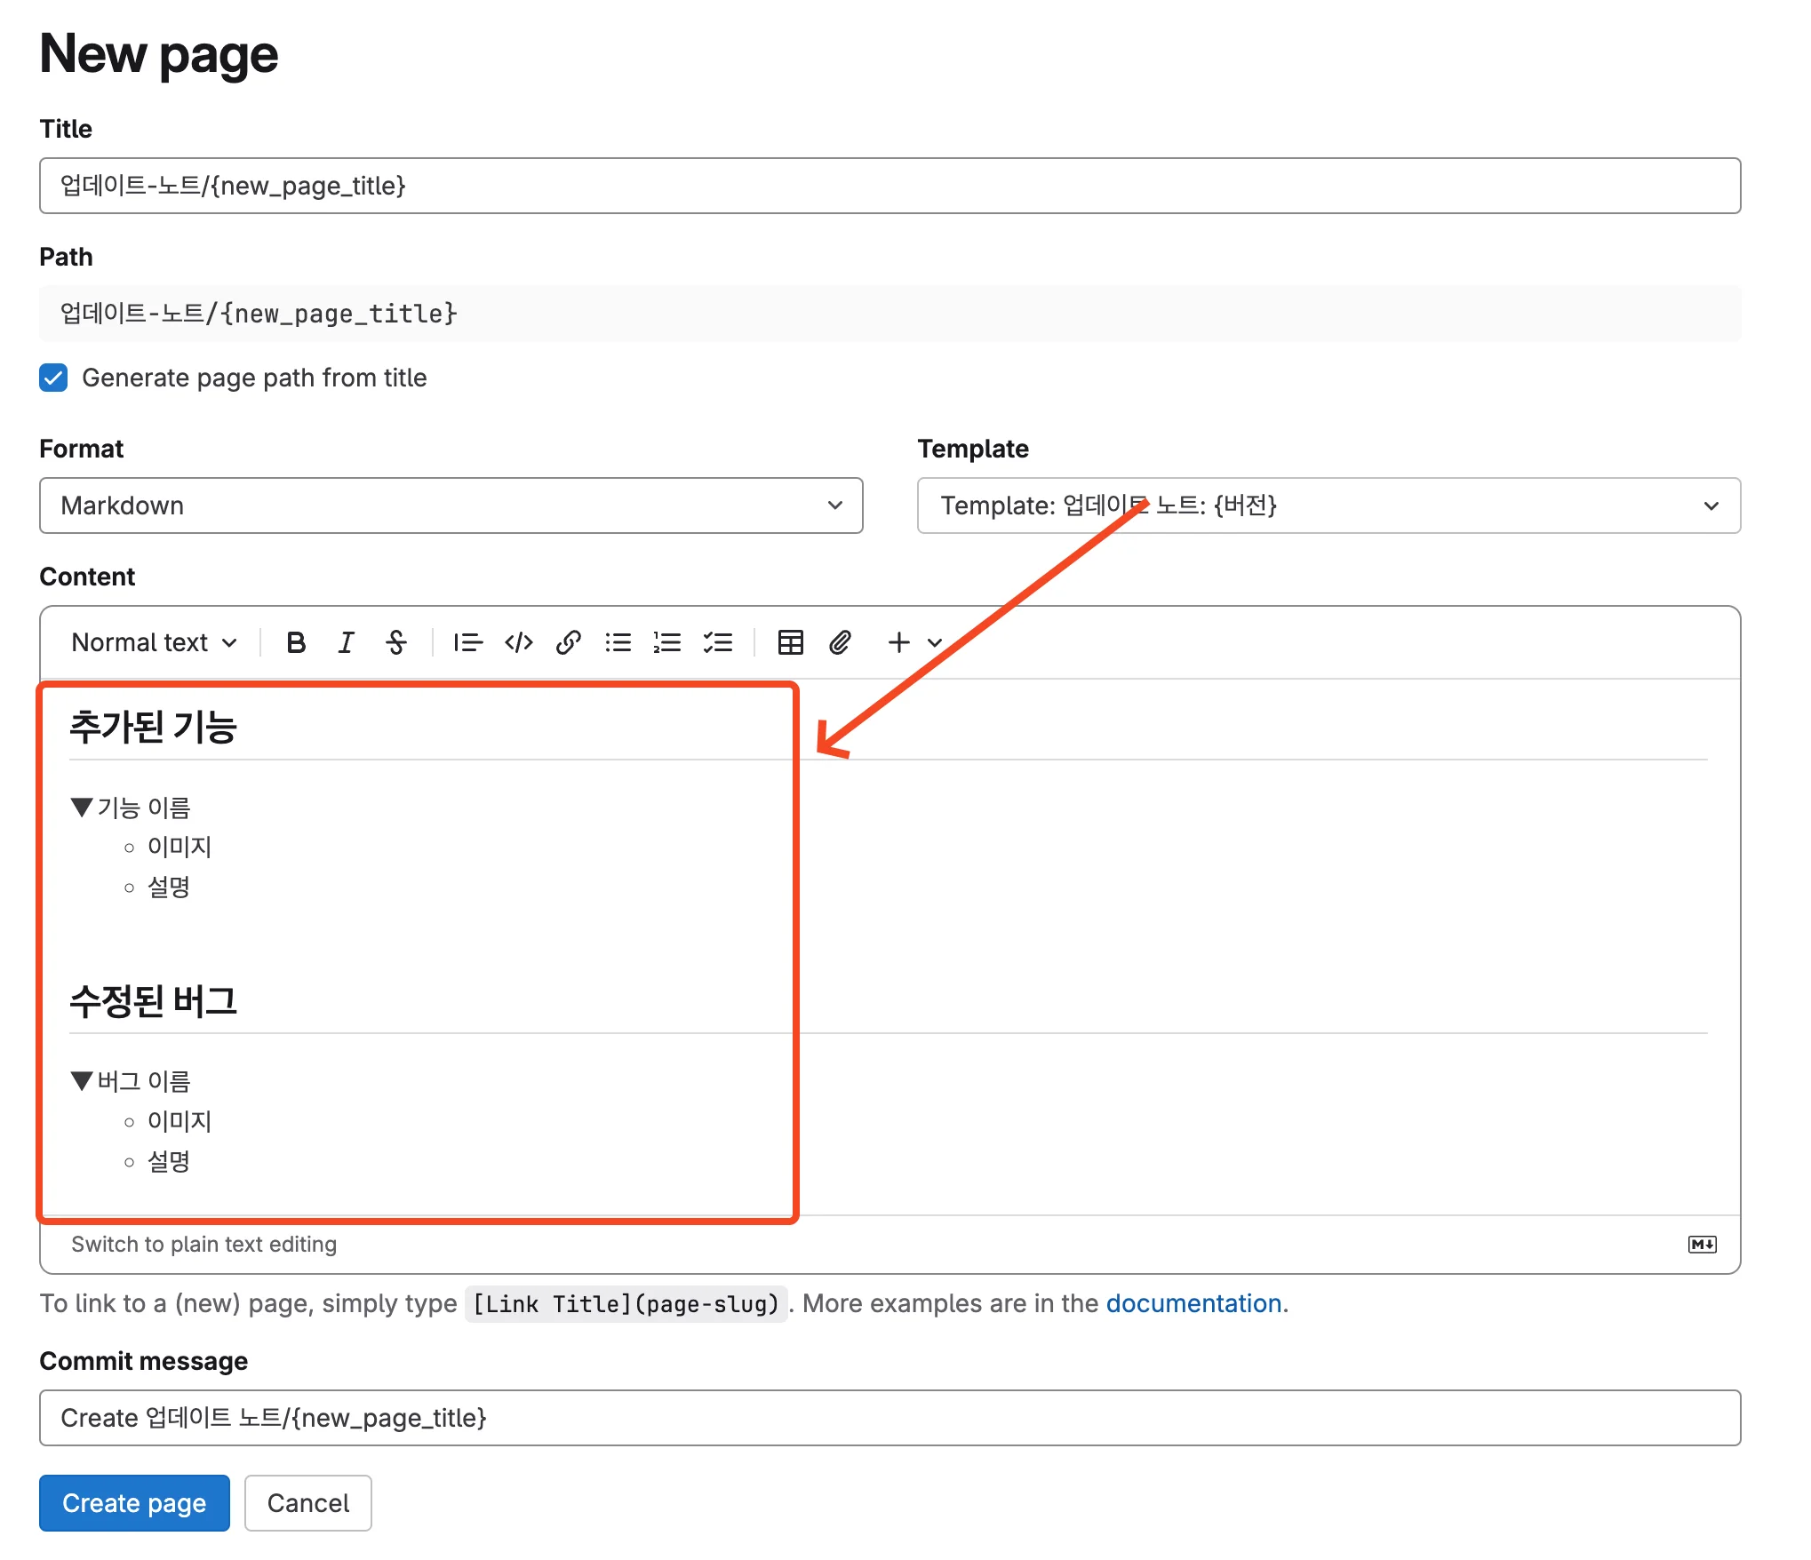Screen dimensions: 1811x1560
Task: Click into the Commit message field
Action: point(889,1418)
